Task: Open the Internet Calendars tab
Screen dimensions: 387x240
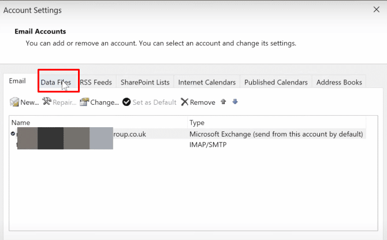Action: [x=207, y=82]
